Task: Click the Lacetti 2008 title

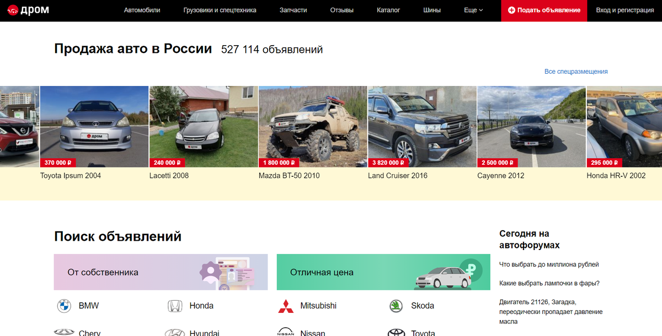Action: coord(169,176)
